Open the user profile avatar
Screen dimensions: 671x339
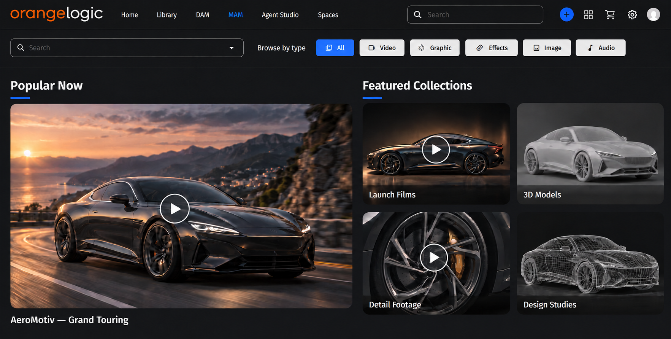pyautogui.click(x=653, y=14)
